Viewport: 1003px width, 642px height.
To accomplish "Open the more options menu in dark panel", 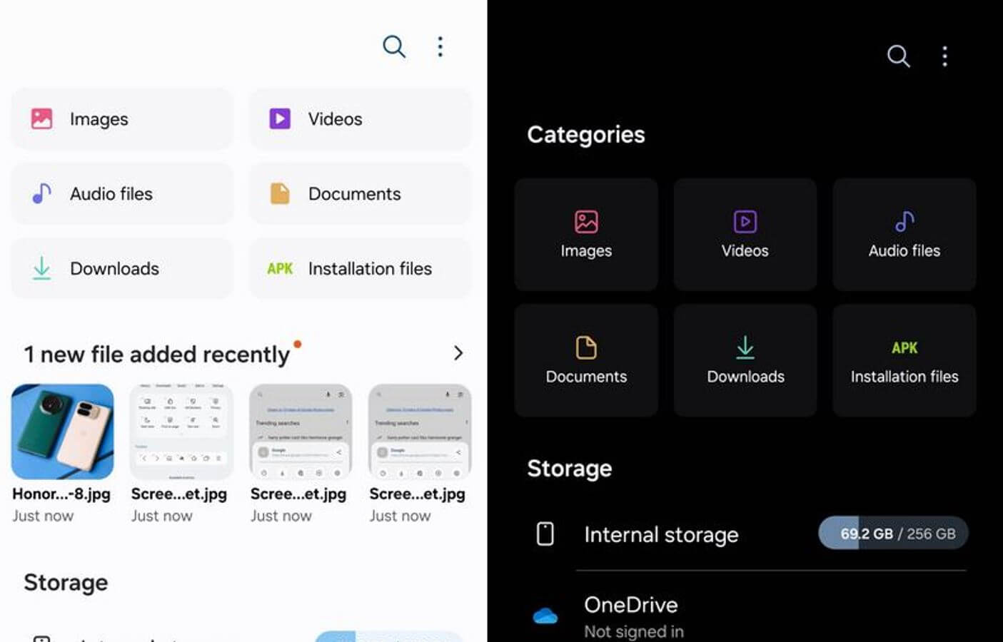I will (x=944, y=56).
